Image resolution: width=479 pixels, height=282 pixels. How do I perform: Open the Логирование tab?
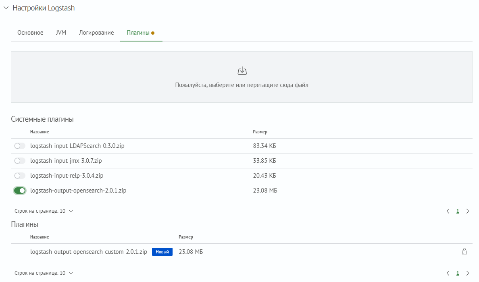(x=96, y=33)
